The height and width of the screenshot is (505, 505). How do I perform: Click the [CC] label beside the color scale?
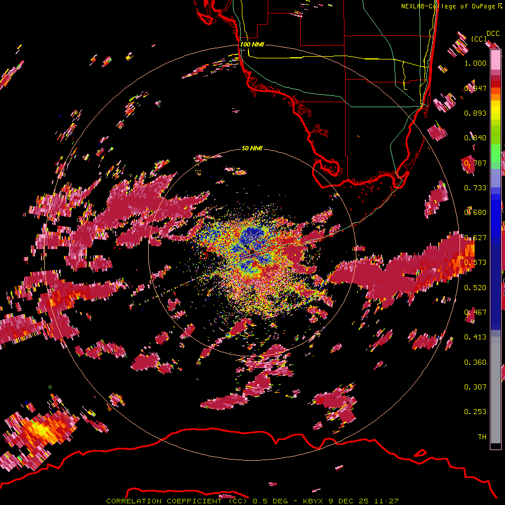tap(479, 39)
